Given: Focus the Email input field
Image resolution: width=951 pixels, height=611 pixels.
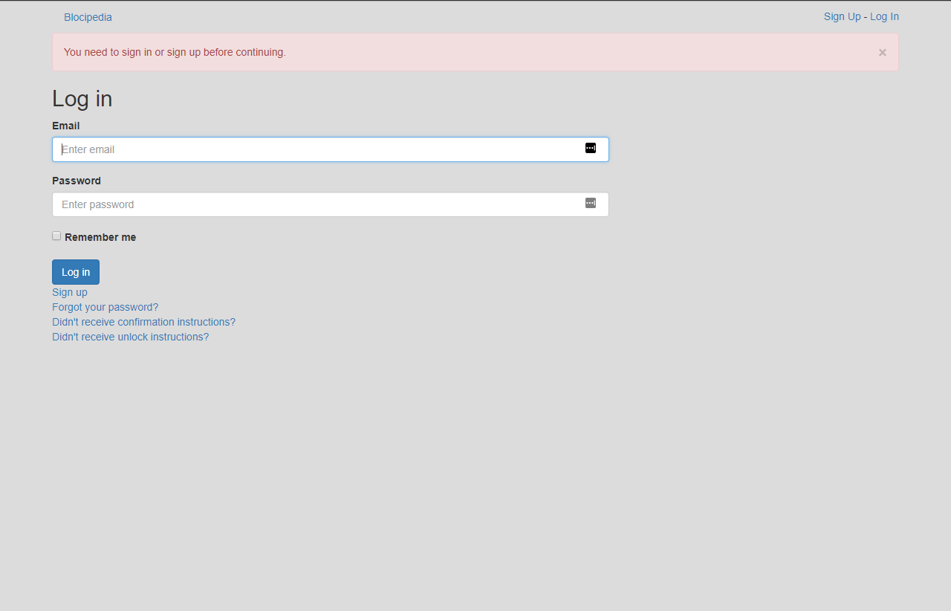Looking at the screenshot, I should click(x=330, y=149).
